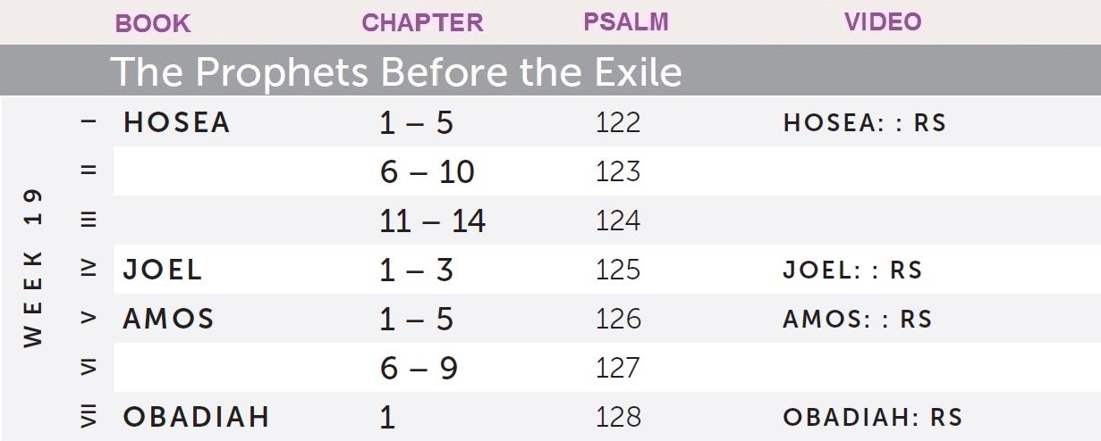Click Psalm 125 entry
The image size is (1101, 441).
pyautogui.click(x=618, y=270)
